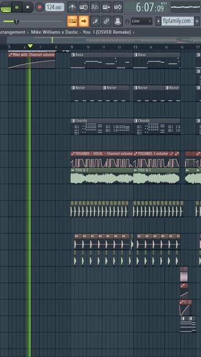
Task: Open the Arrangement breadcrumb menu
Action: pos(13,32)
